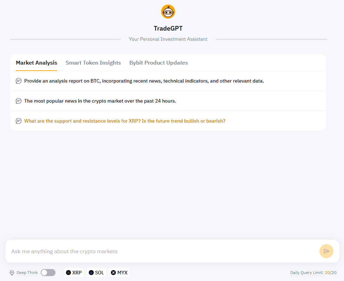Choose the MYX token chip
This screenshot has width=344, height=281.
tap(119, 273)
